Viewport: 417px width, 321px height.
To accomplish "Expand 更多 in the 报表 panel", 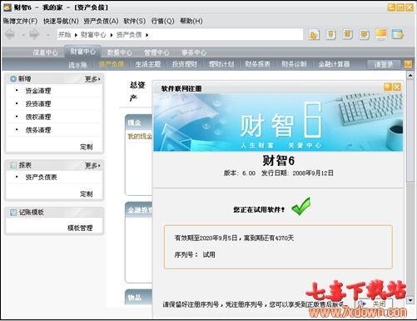I will [92, 166].
